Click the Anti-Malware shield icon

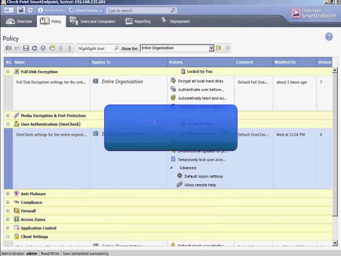pos(17,193)
